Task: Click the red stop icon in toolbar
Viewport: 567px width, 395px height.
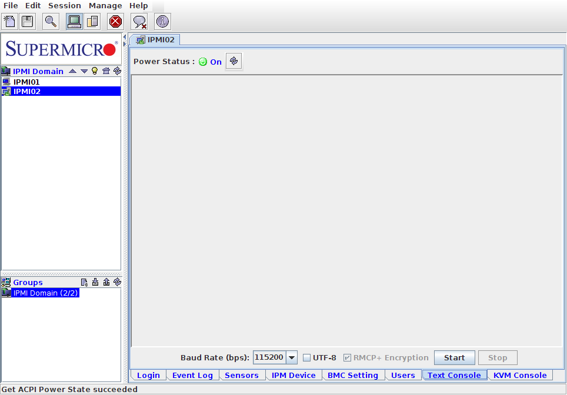Action: click(115, 22)
